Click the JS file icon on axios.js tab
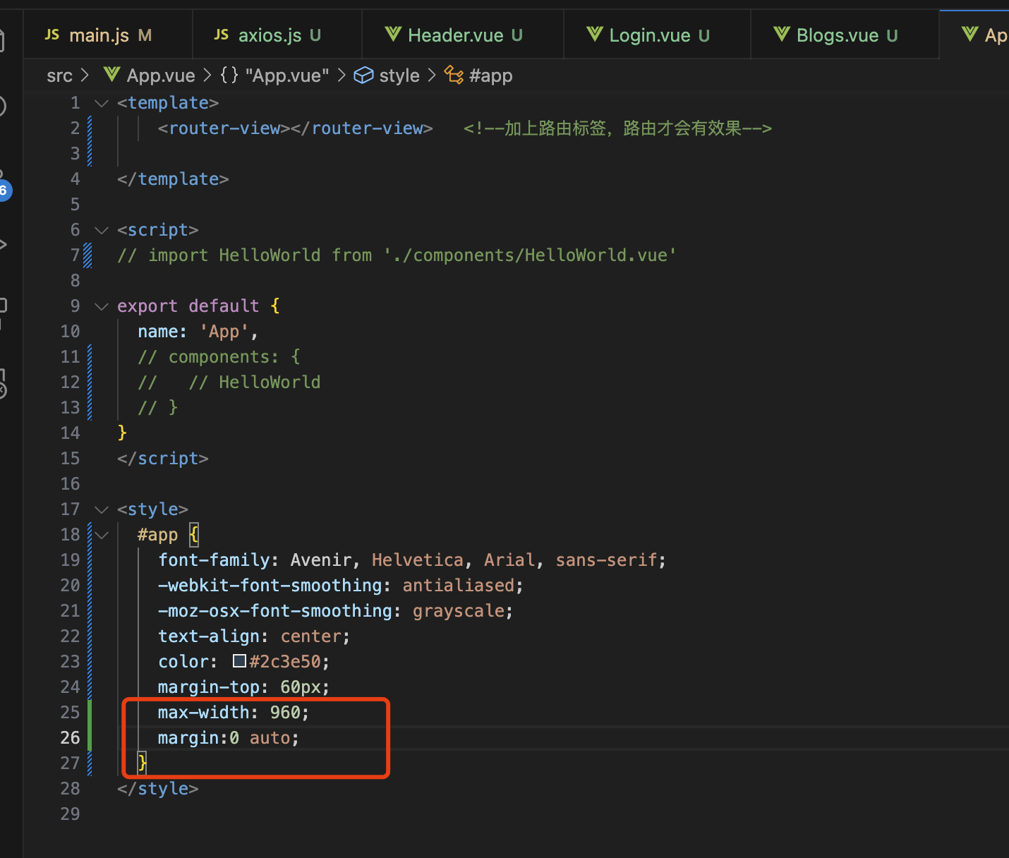The image size is (1009, 858). coord(222,35)
